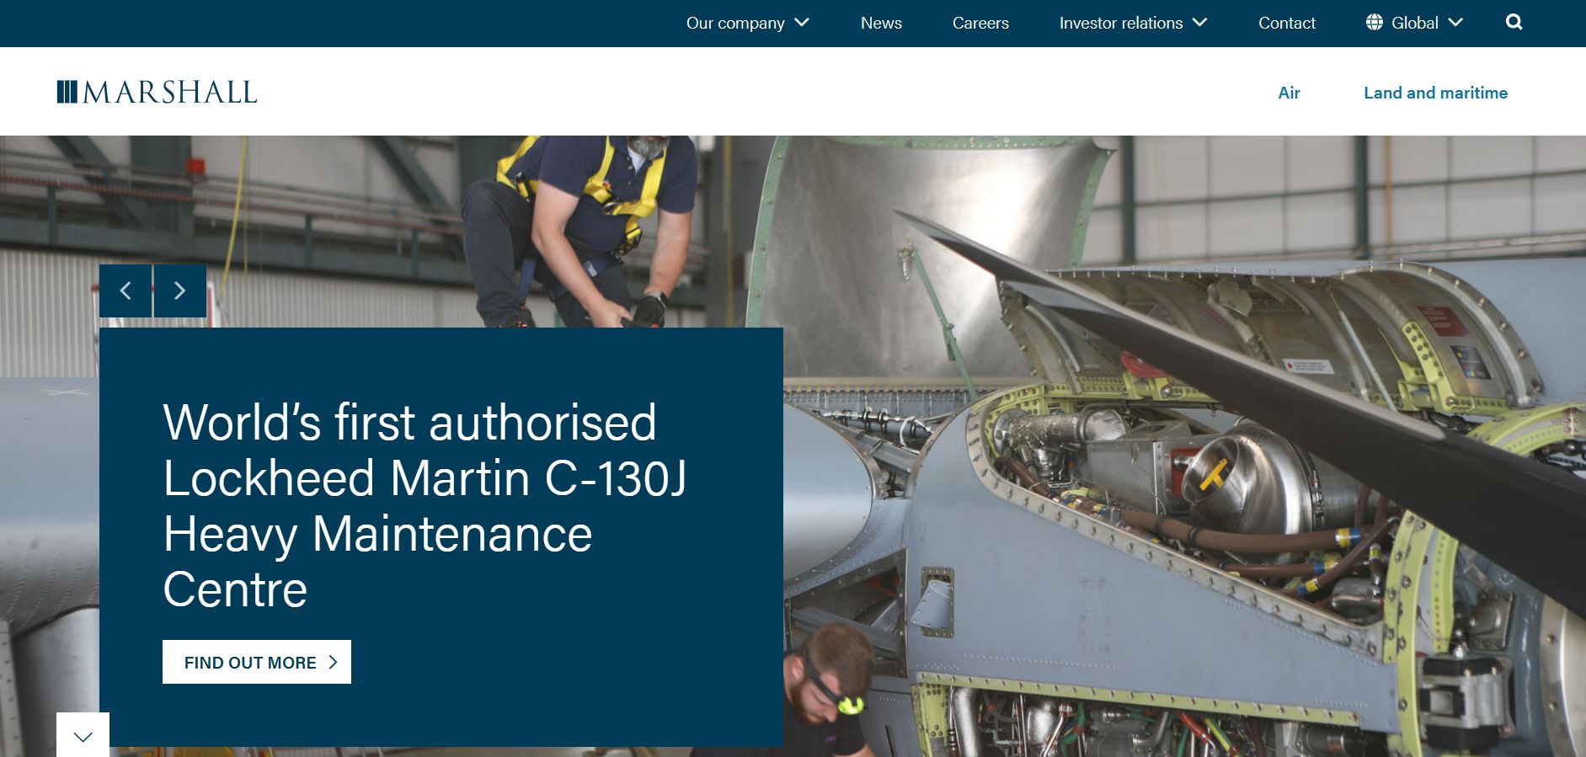The image size is (1586, 757).
Task: Select the Air section link
Action: point(1289,93)
